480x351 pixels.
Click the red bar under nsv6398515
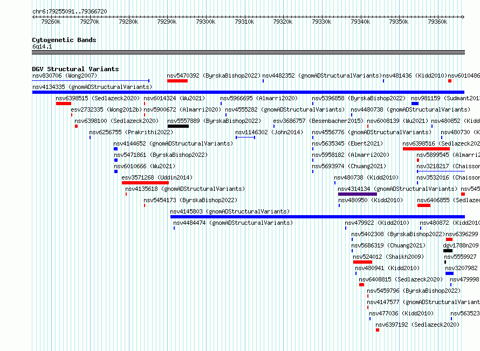coord(64,104)
